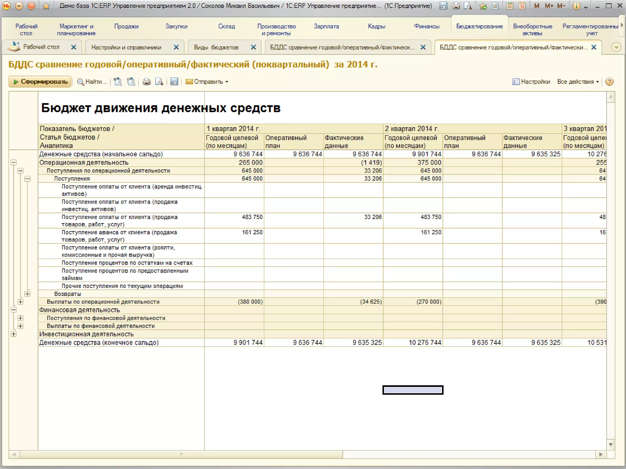Expand the Инвестиционная деятельность group
This screenshot has height=469, width=626.
(x=13, y=334)
